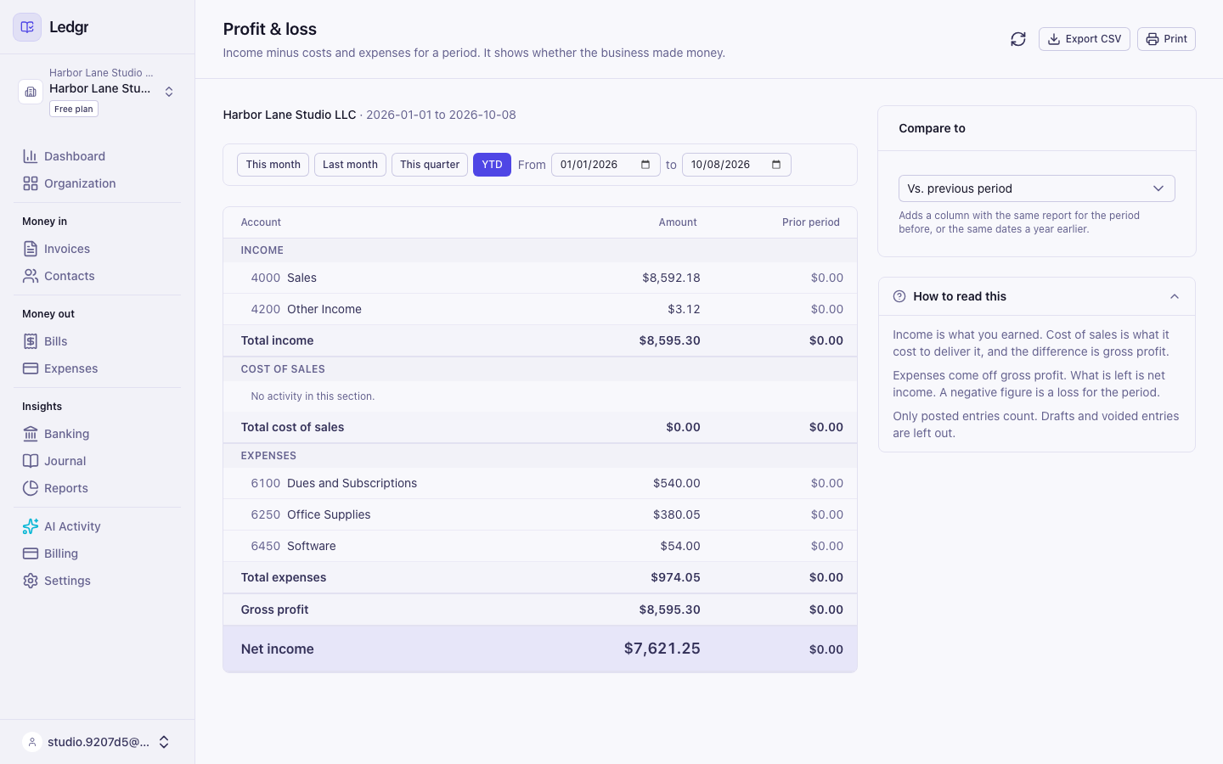This screenshot has height=764, width=1223.
Task: Click the 6100 Dues and Subscriptions row
Action: coord(540,483)
